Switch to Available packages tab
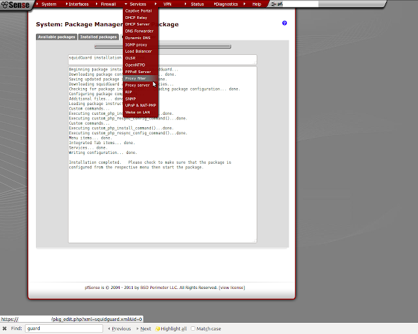The image size is (418, 334). point(57,37)
